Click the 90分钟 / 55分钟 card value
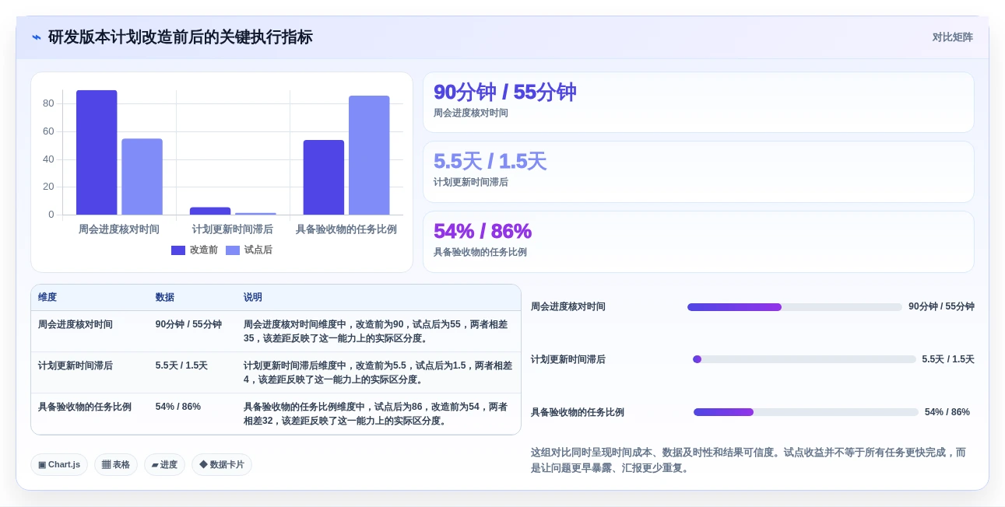This screenshot has width=1005, height=507. [504, 92]
